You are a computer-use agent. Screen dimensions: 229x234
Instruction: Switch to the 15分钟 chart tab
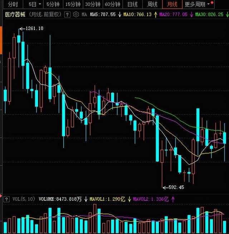tap(73, 4)
